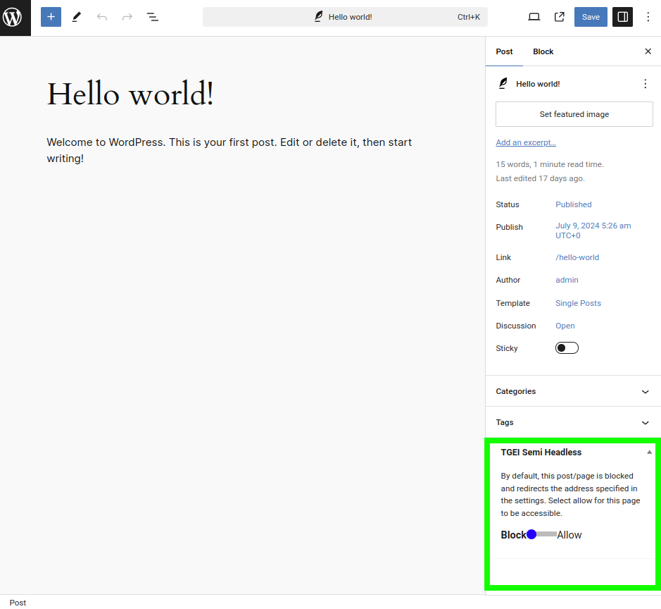Click the 'Hello world!' post title
The image size is (661, 609).
pos(130,94)
